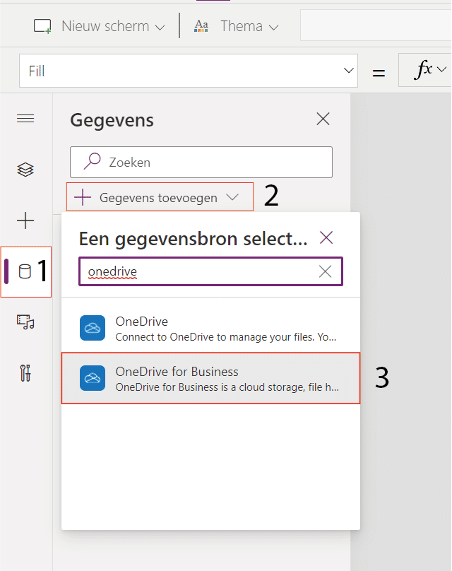Click the plus icon beside Gegevens toevoegen
This screenshot has height=571, width=452.
click(x=83, y=197)
